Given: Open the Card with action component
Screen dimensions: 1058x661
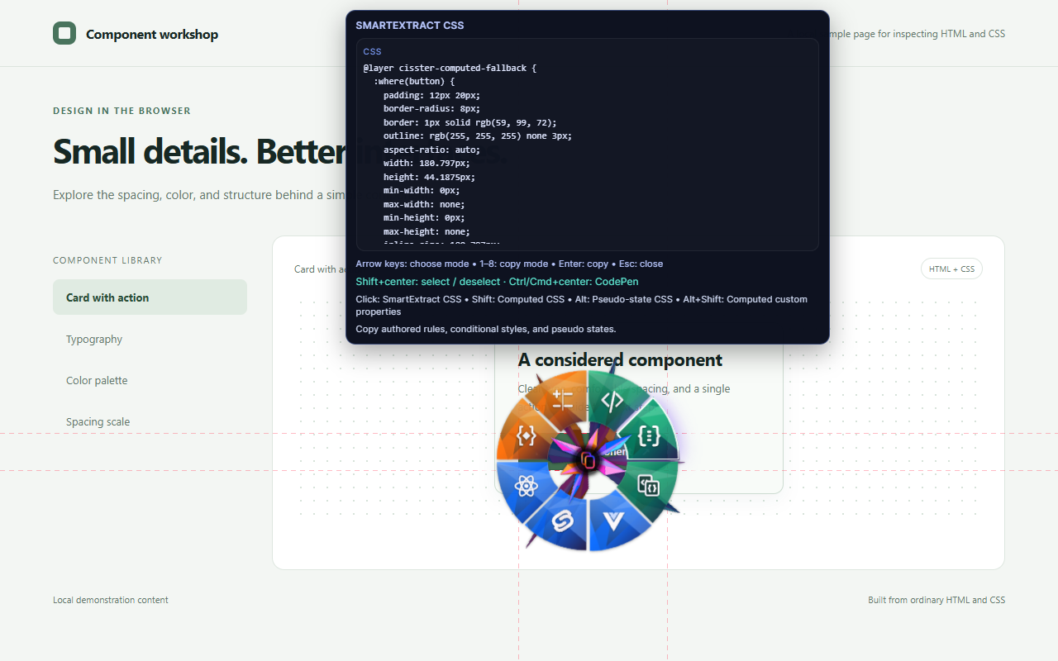Looking at the screenshot, I should [150, 297].
